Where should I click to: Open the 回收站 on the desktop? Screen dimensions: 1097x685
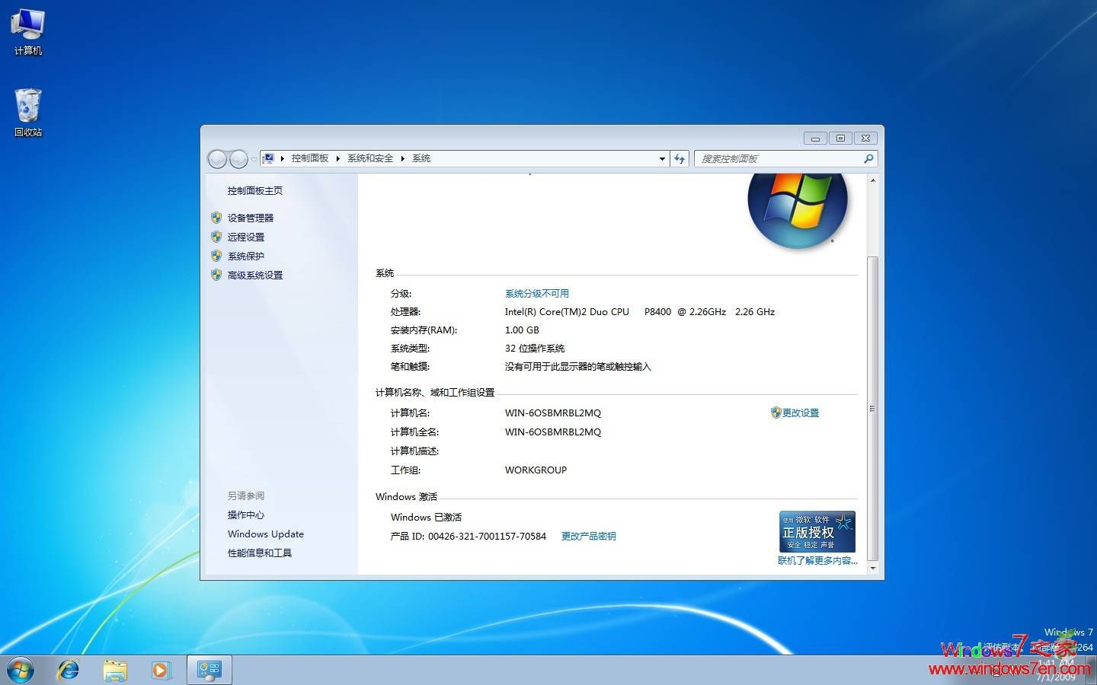coord(27,107)
